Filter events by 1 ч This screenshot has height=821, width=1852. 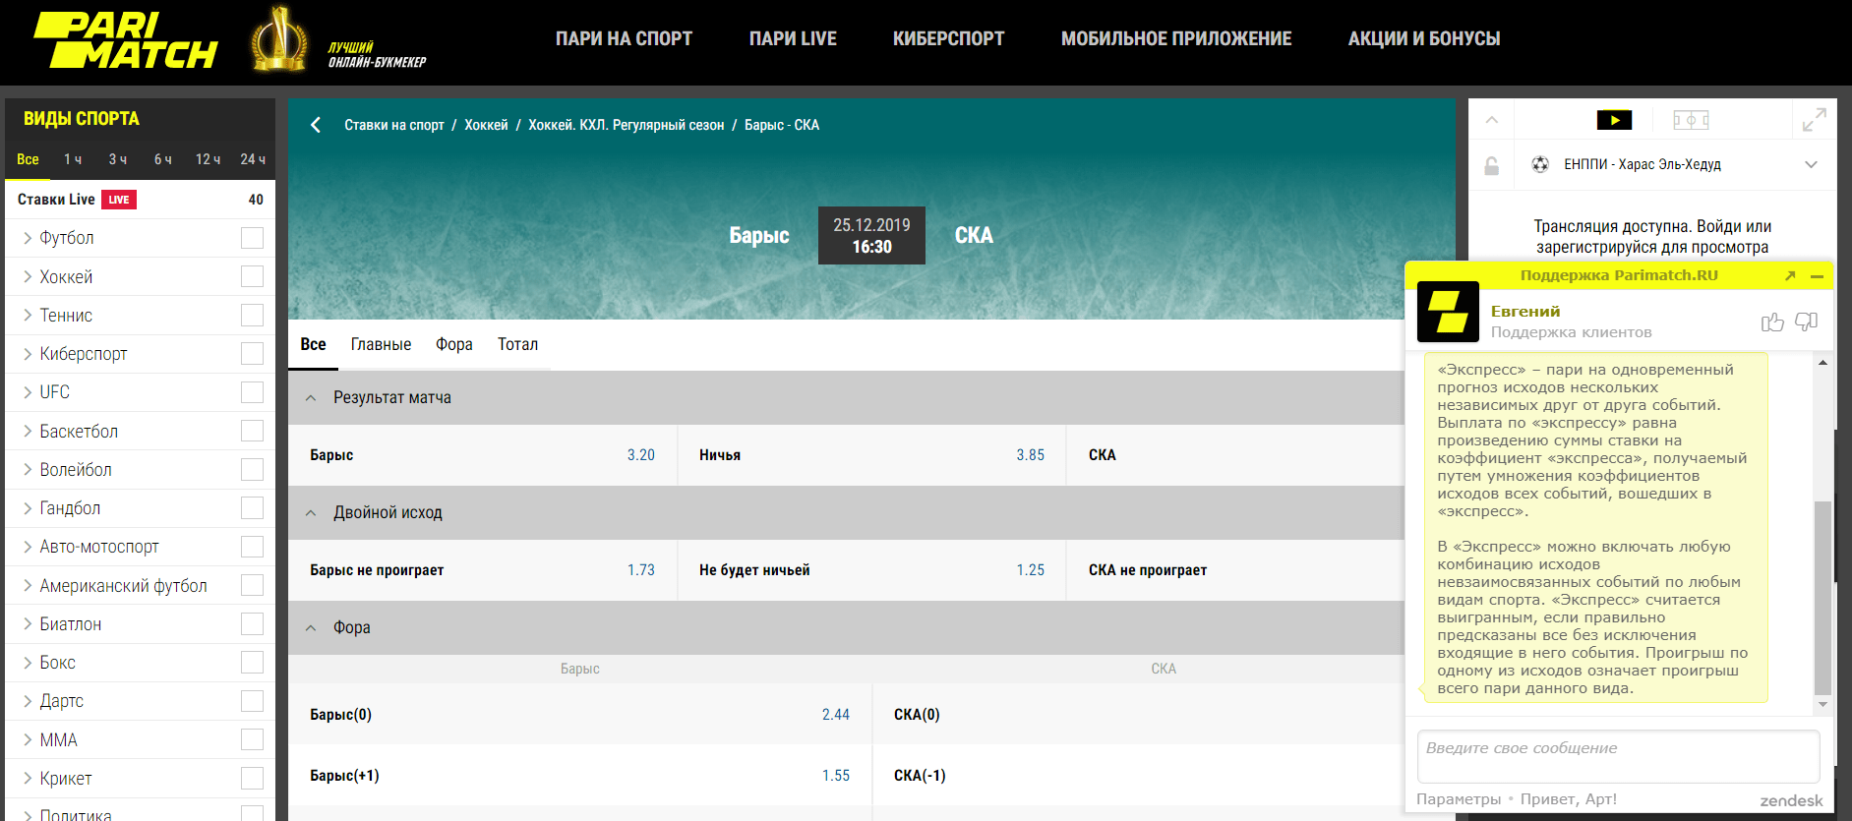73,159
